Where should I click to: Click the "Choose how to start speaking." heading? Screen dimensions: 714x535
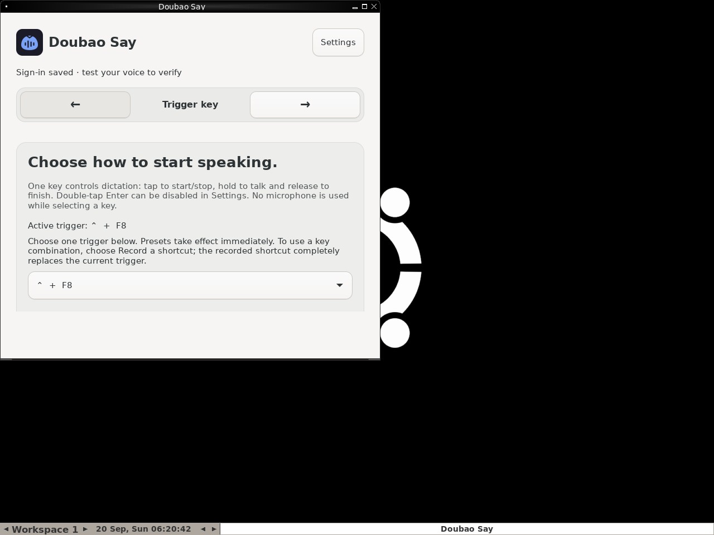[x=153, y=162]
